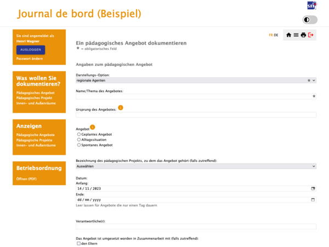Screen dimensions: 329x247
Task: Click the printer icon
Action: click(303, 35)
